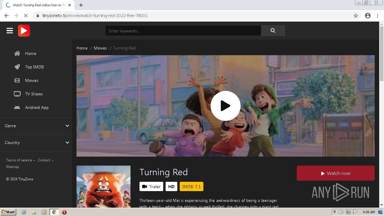The width and height of the screenshot is (384, 216).
Task: Open a new browser tab
Action: click(x=81, y=5)
